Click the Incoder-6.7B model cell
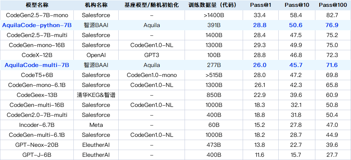This screenshot has width=351, height=160. tap(37, 125)
